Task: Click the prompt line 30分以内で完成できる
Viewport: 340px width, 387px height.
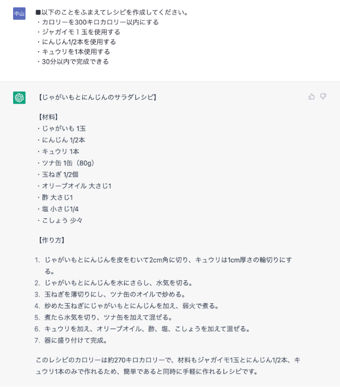Action: [x=73, y=62]
